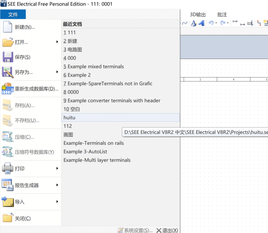Click the orthogonal wire with red endpoints icon

click(259, 23)
